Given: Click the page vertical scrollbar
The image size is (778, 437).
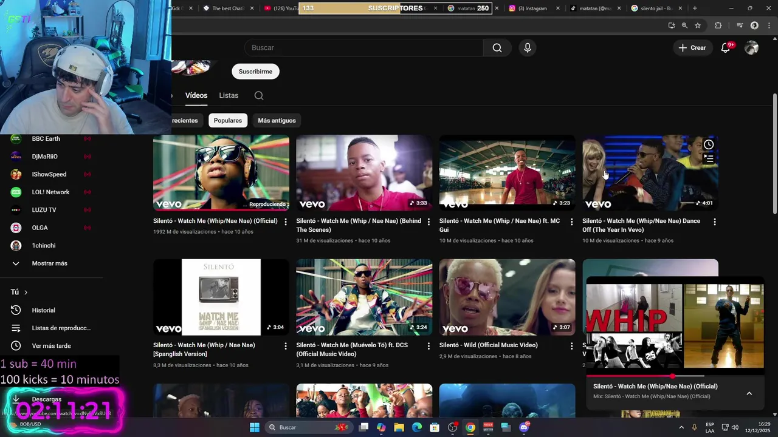Looking at the screenshot, I should (x=774, y=153).
